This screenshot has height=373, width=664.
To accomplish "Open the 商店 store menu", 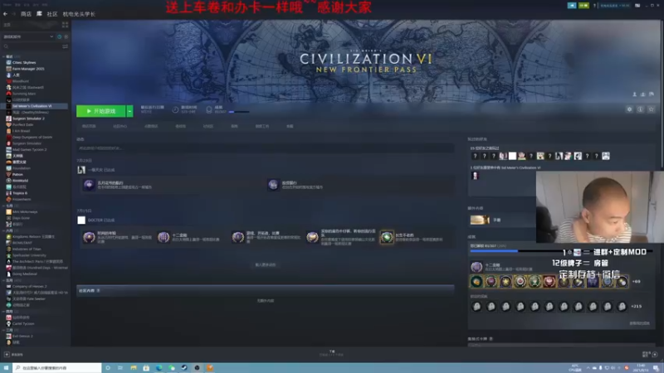I will point(26,14).
